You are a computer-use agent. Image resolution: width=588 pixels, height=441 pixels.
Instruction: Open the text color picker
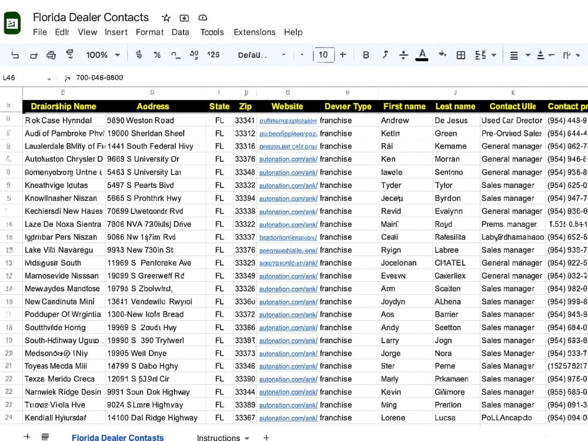click(422, 55)
